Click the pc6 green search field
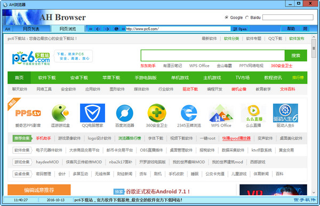 point(213,56)
